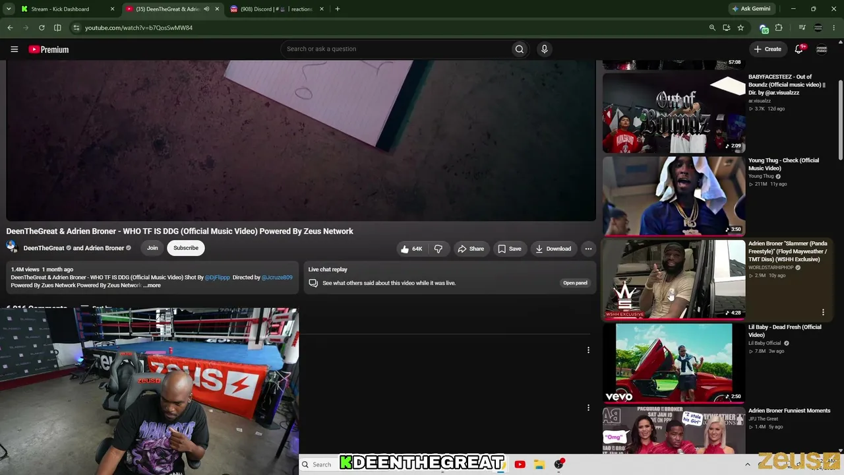Open Out of Boundz video thumbnail

(x=673, y=112)
